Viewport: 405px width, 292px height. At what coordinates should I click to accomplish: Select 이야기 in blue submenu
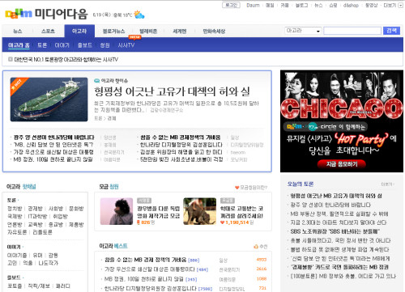click(62, 45)
